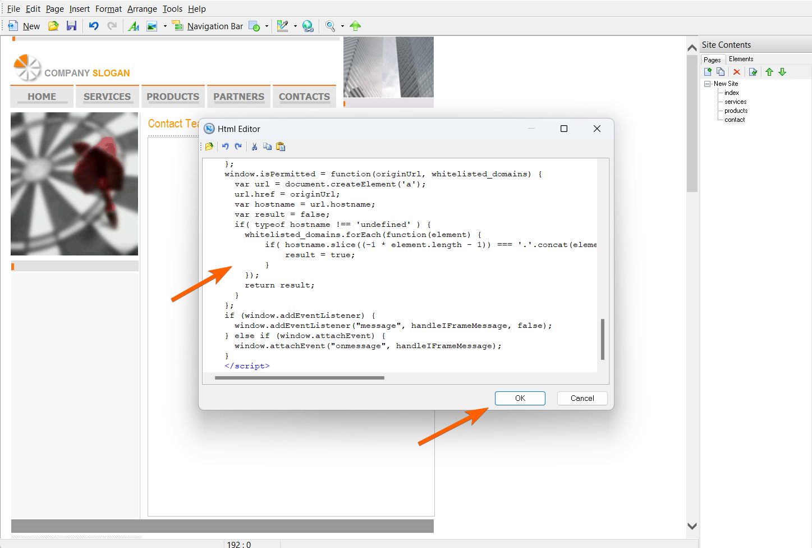Cut with the scissors icon in Html Editor

click(254, 147)
